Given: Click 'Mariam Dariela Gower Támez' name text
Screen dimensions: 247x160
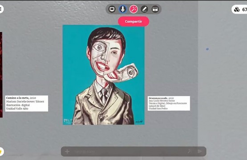Looking at the screenshot, I should point(25,101).
